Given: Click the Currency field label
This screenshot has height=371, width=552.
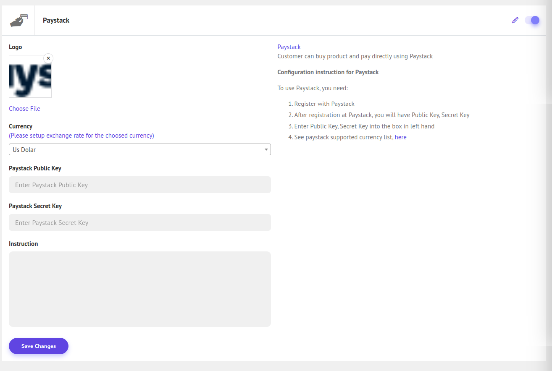Looking at the screenshot, I should point(21,126).
